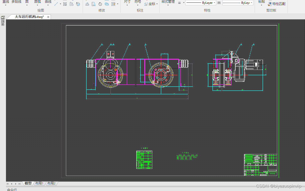305x191 pixels.
Task: Click the diagonal line tool icon
Action: pyautogui.click(x=56, y=4)
